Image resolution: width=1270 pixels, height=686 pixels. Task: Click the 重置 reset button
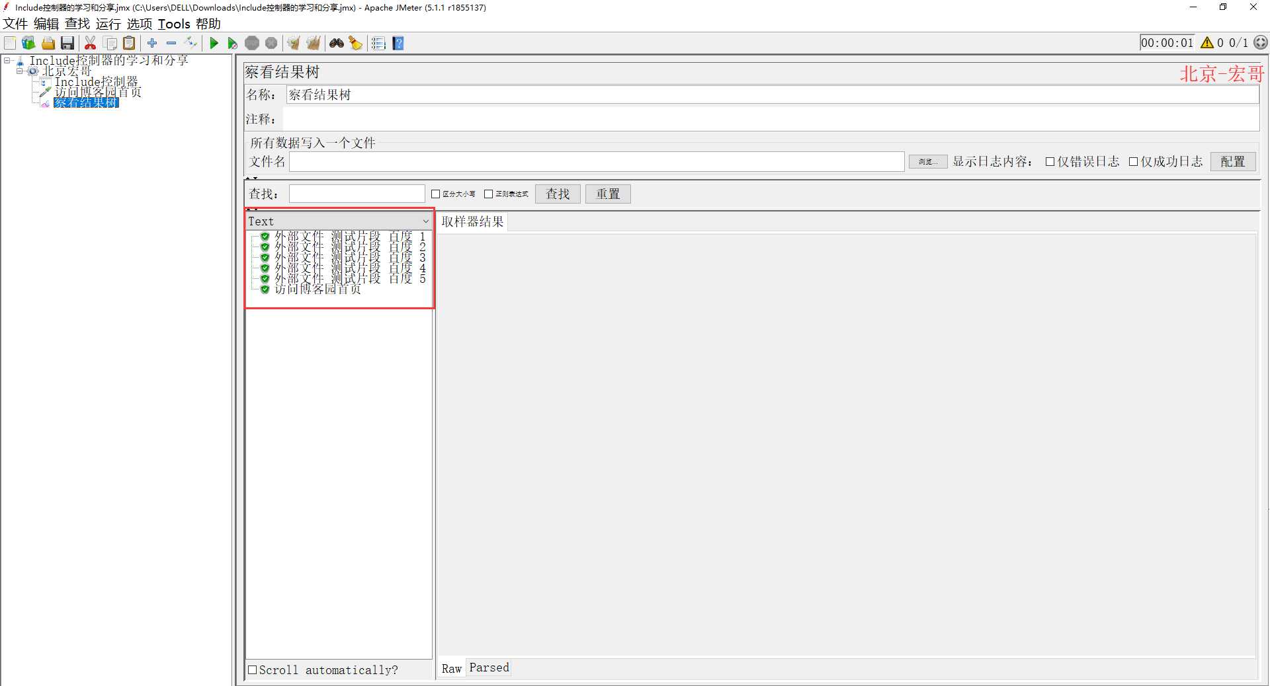[x=608, y=194]
